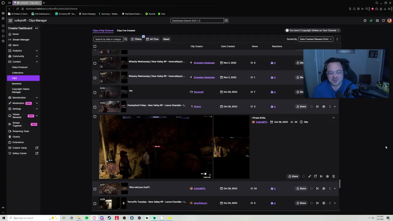Click the dashboard search magnifier icon
Image resolution: width=393 pixels, height=221 pixels.
[x=226, y=21]
